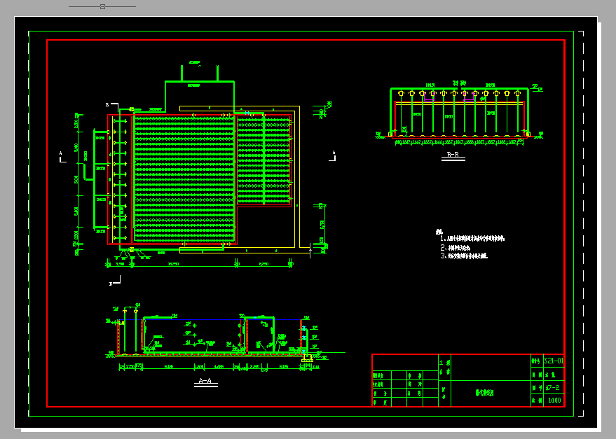Click the large aeration grid in plan view
Image resolution: width=616 pixels, height=439 pixels.
coord(184,179)
